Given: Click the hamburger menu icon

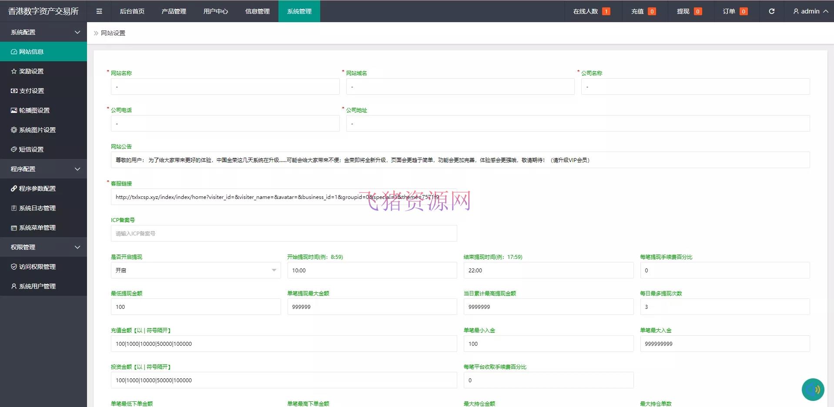Looking at the screenshot, I should (x=99, y=11).
